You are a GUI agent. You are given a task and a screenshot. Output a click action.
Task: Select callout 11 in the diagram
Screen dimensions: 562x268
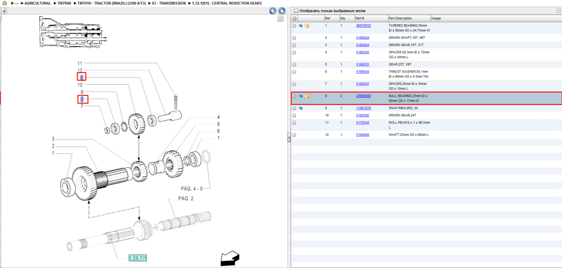(x=80, y=63)
